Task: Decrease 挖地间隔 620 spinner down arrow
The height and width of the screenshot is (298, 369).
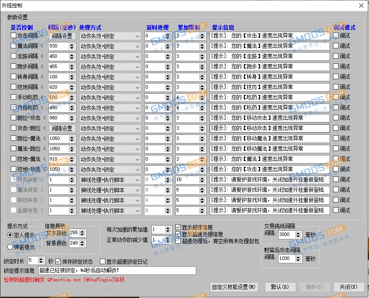Action: [x=72, y=89]
